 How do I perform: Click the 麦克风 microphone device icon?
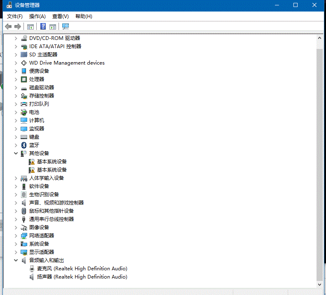click(x=32, y=268)
